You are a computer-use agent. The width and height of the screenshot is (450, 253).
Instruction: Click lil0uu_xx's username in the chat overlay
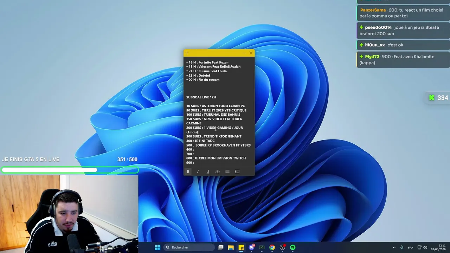[x=375, y=45]
